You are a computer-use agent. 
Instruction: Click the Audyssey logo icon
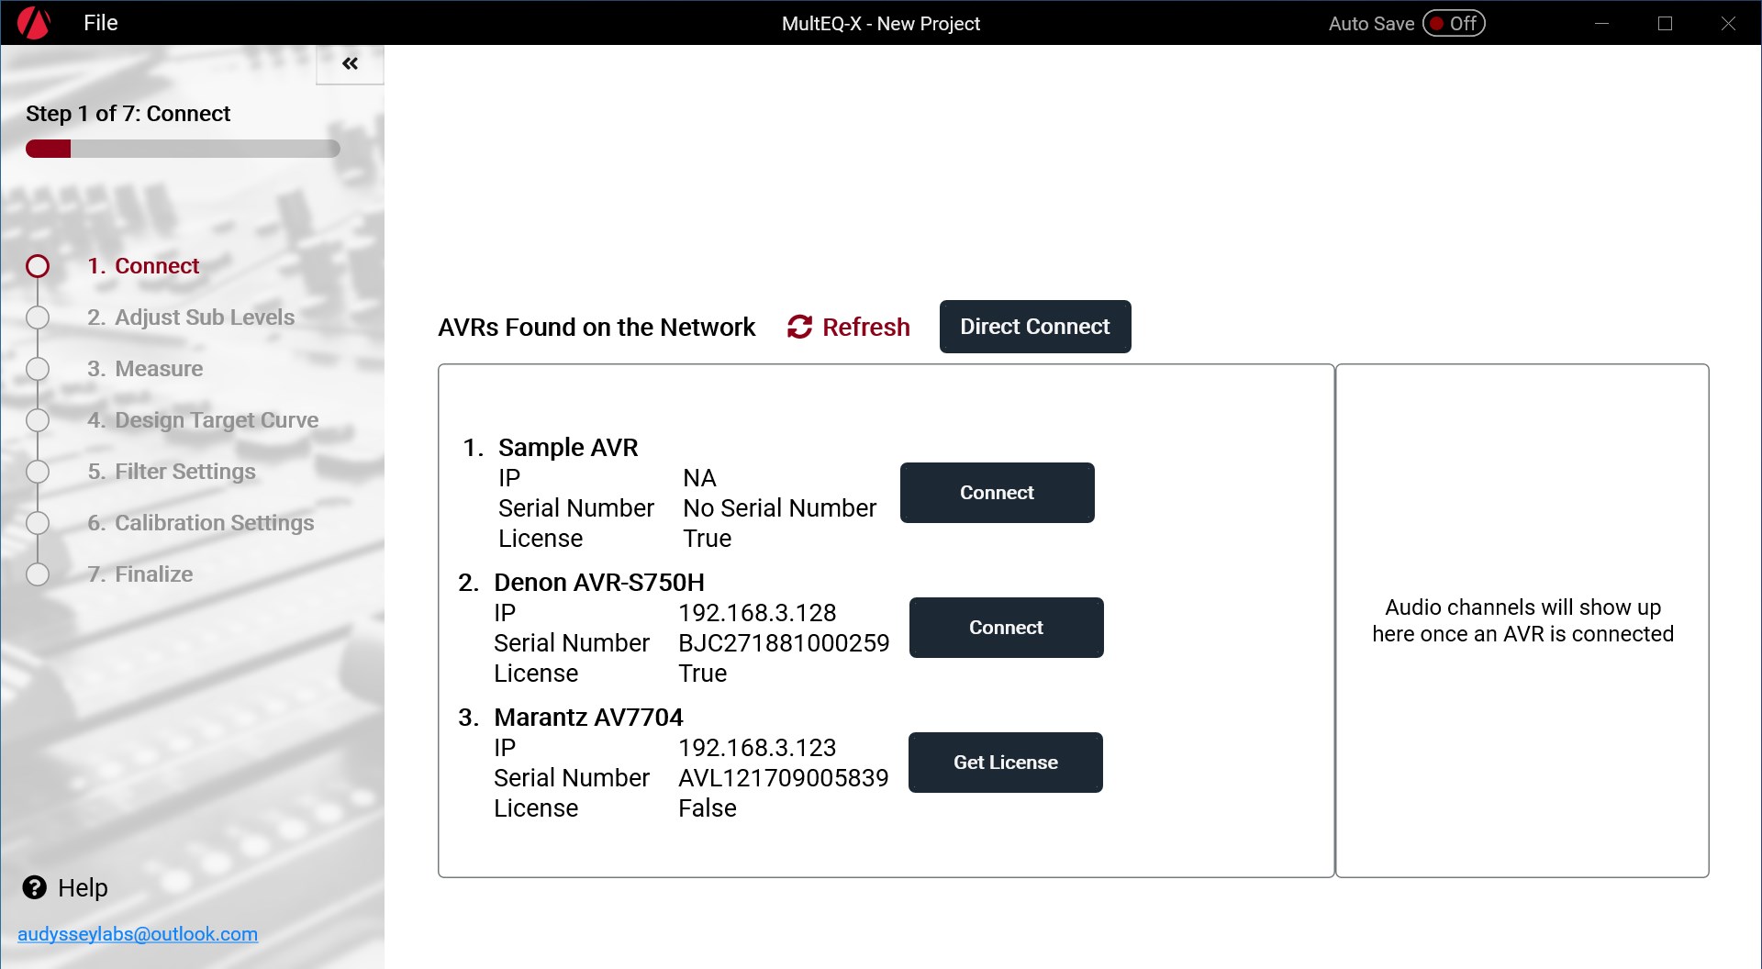pos(34,23)
